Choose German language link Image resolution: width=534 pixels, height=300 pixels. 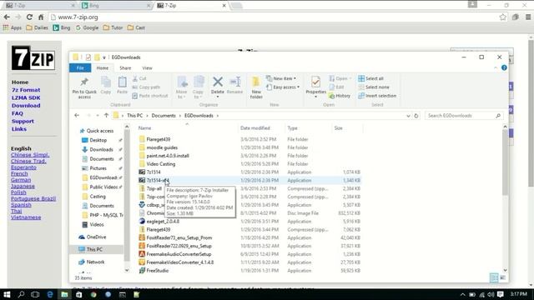click(21, 180)
